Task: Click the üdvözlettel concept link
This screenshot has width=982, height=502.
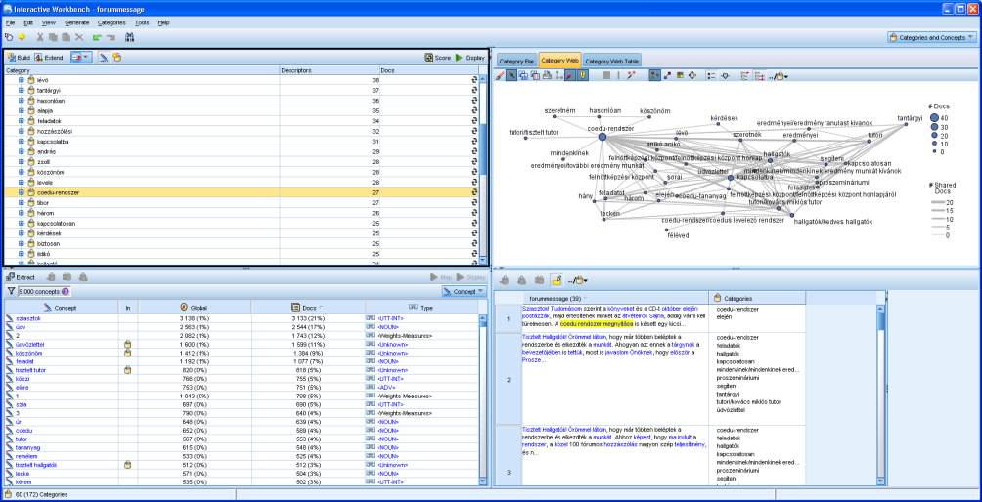Action: 29,344
